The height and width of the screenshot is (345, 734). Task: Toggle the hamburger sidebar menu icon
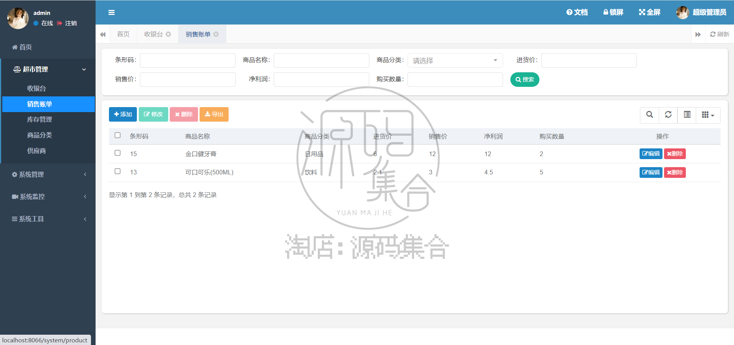coord(112,12)
